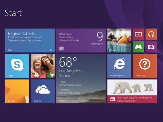Viewport: 163px width, 122px height.
Task: Click the large date number 9
Action: pos(100,36)
